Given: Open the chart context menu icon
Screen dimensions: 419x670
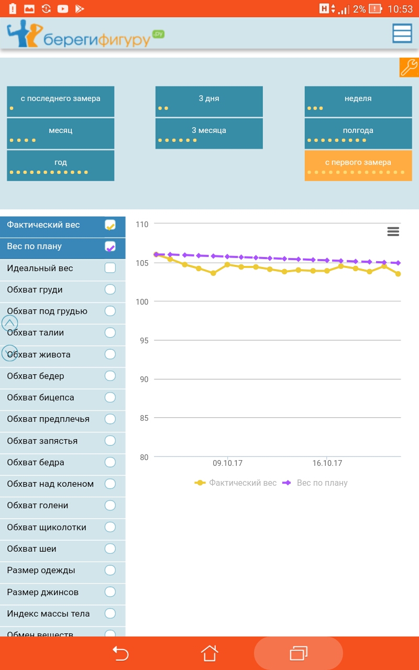Looking at the screenshot, I should tap(393, 231).
